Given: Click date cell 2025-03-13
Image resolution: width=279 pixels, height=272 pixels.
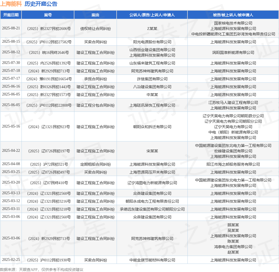Looking at the screenshot, I should [x=11, y=193].
